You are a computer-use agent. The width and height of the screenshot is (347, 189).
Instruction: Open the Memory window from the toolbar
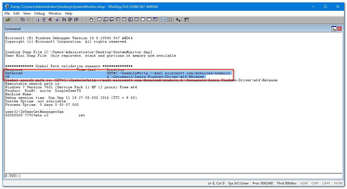tap(124, 19)
